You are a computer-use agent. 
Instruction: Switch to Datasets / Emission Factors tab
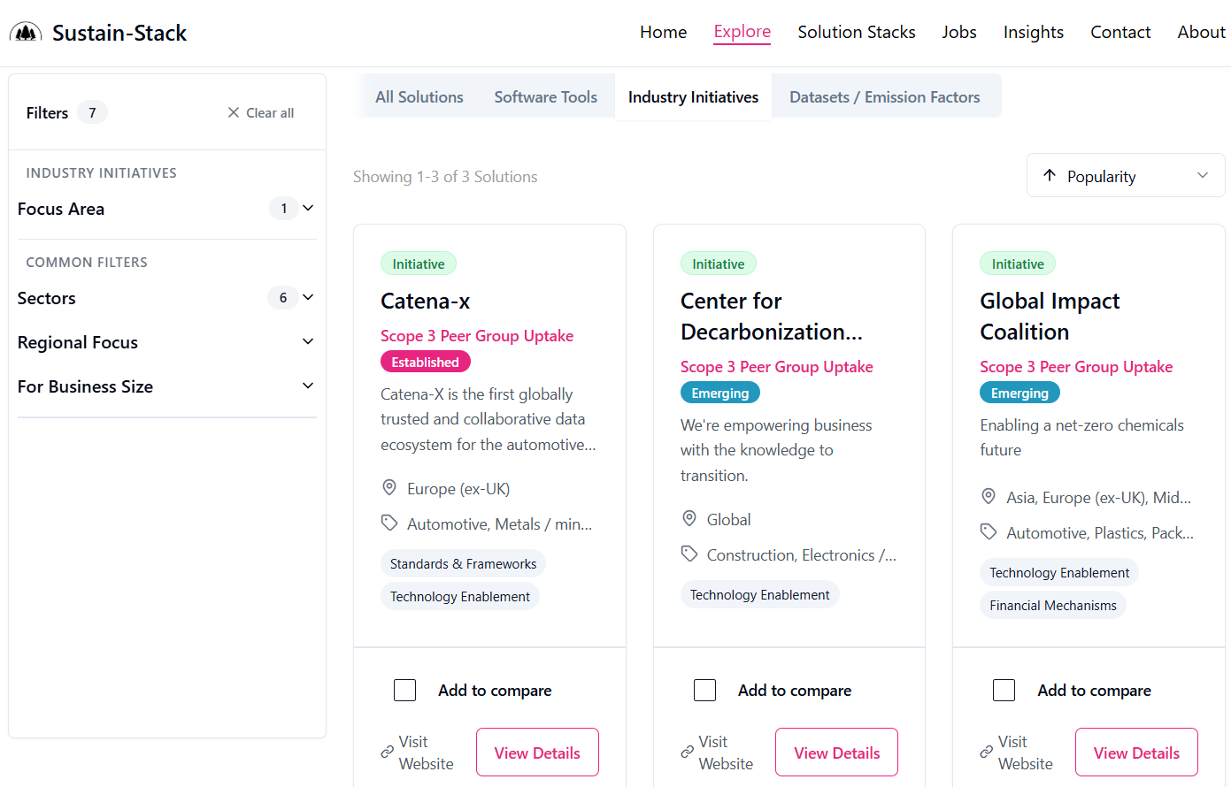tap(884, 96)
